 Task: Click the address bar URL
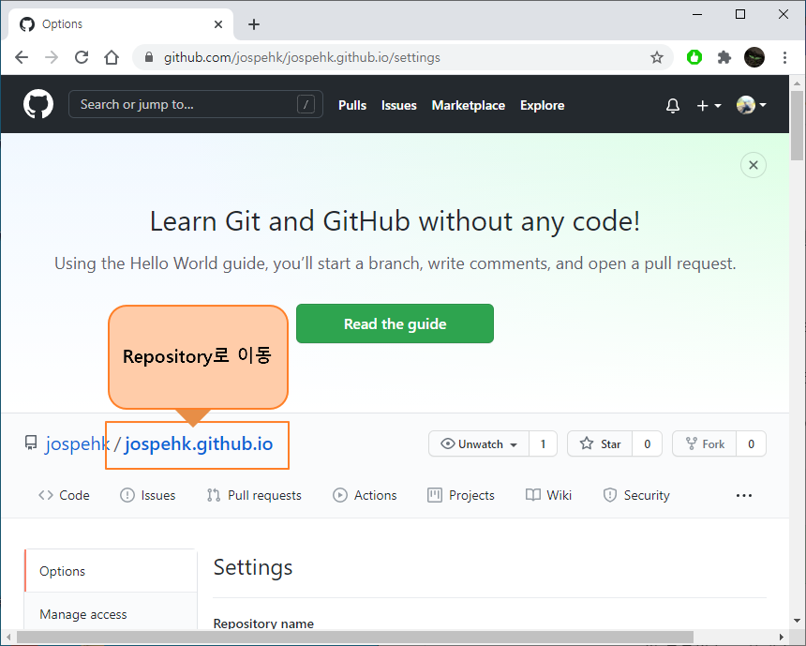tap(302, 57)
